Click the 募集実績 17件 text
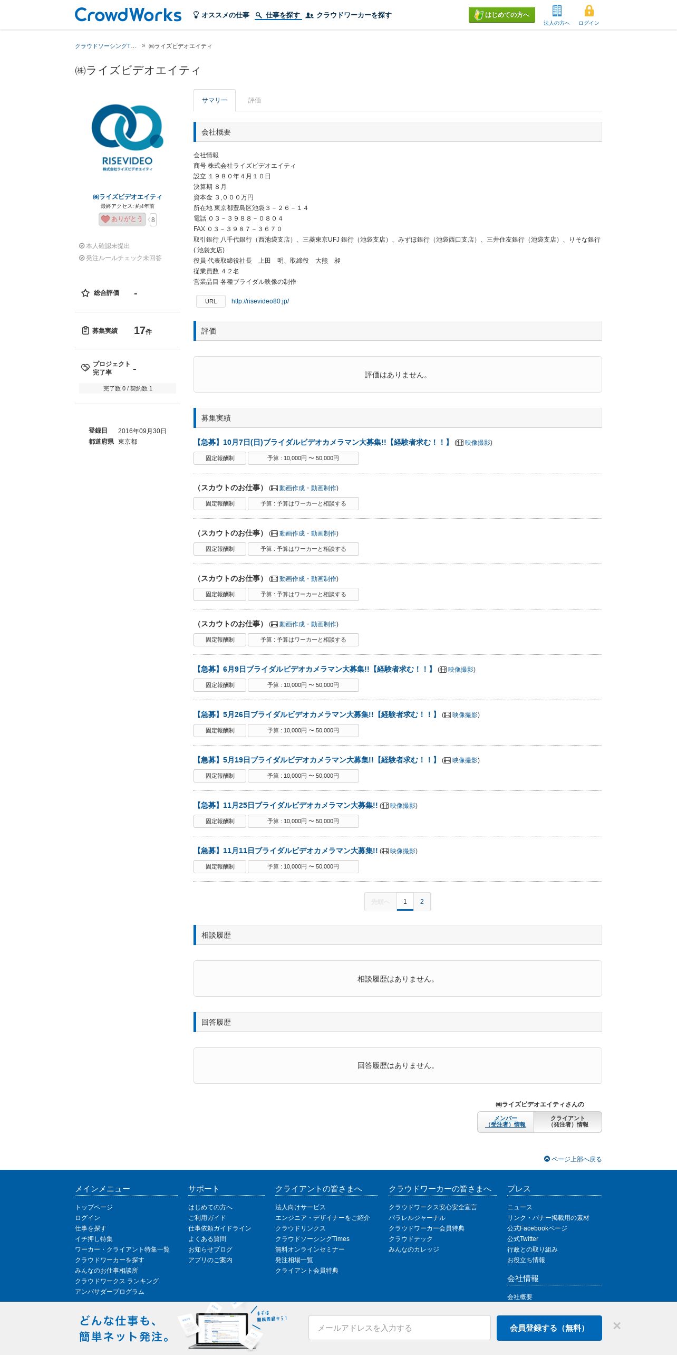 coord(117,331)
